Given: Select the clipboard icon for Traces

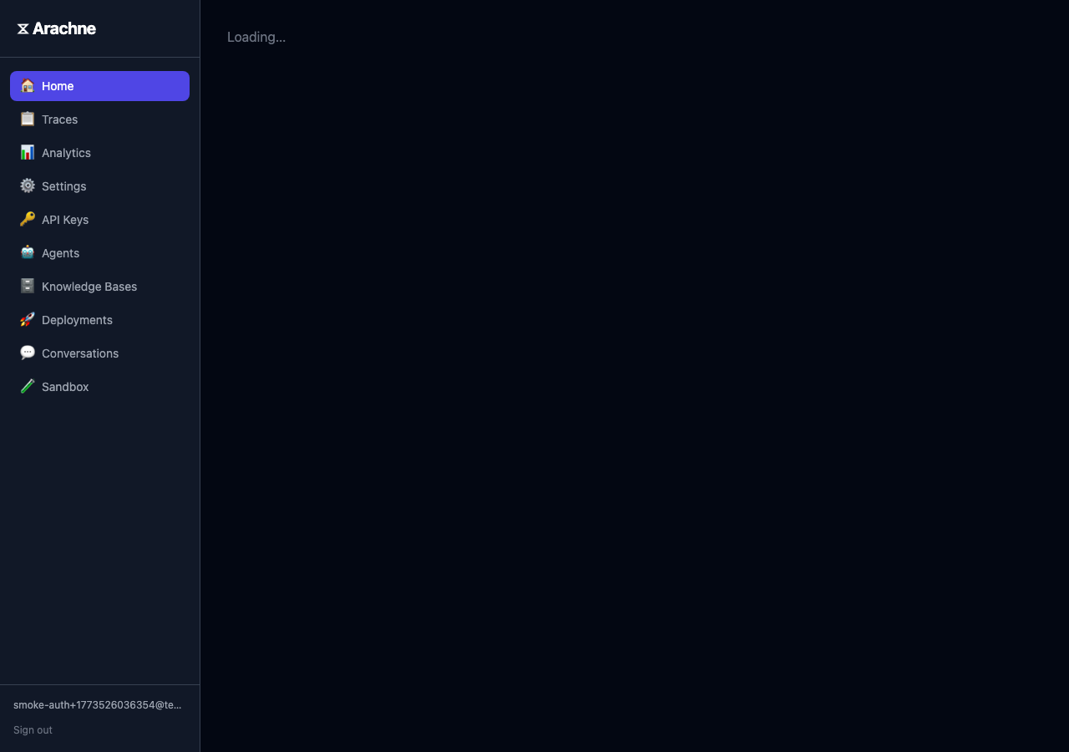Looking at the screenshot, I should (27, 119).
